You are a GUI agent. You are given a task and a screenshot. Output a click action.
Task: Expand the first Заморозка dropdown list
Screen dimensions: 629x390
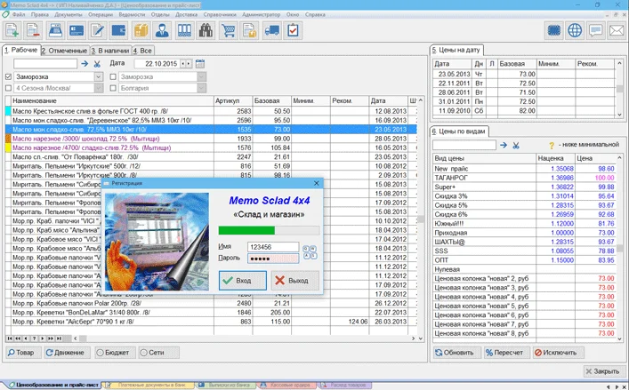(97, 76)
